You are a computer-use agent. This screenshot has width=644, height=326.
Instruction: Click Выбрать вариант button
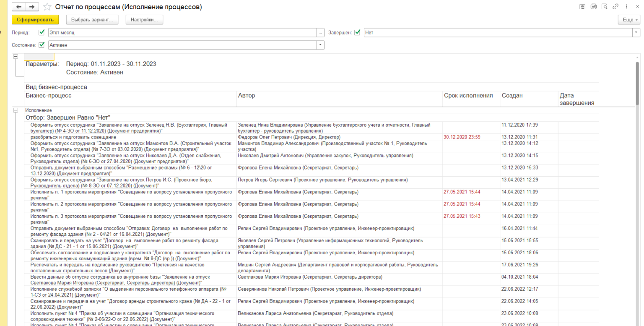click(92, 20)
